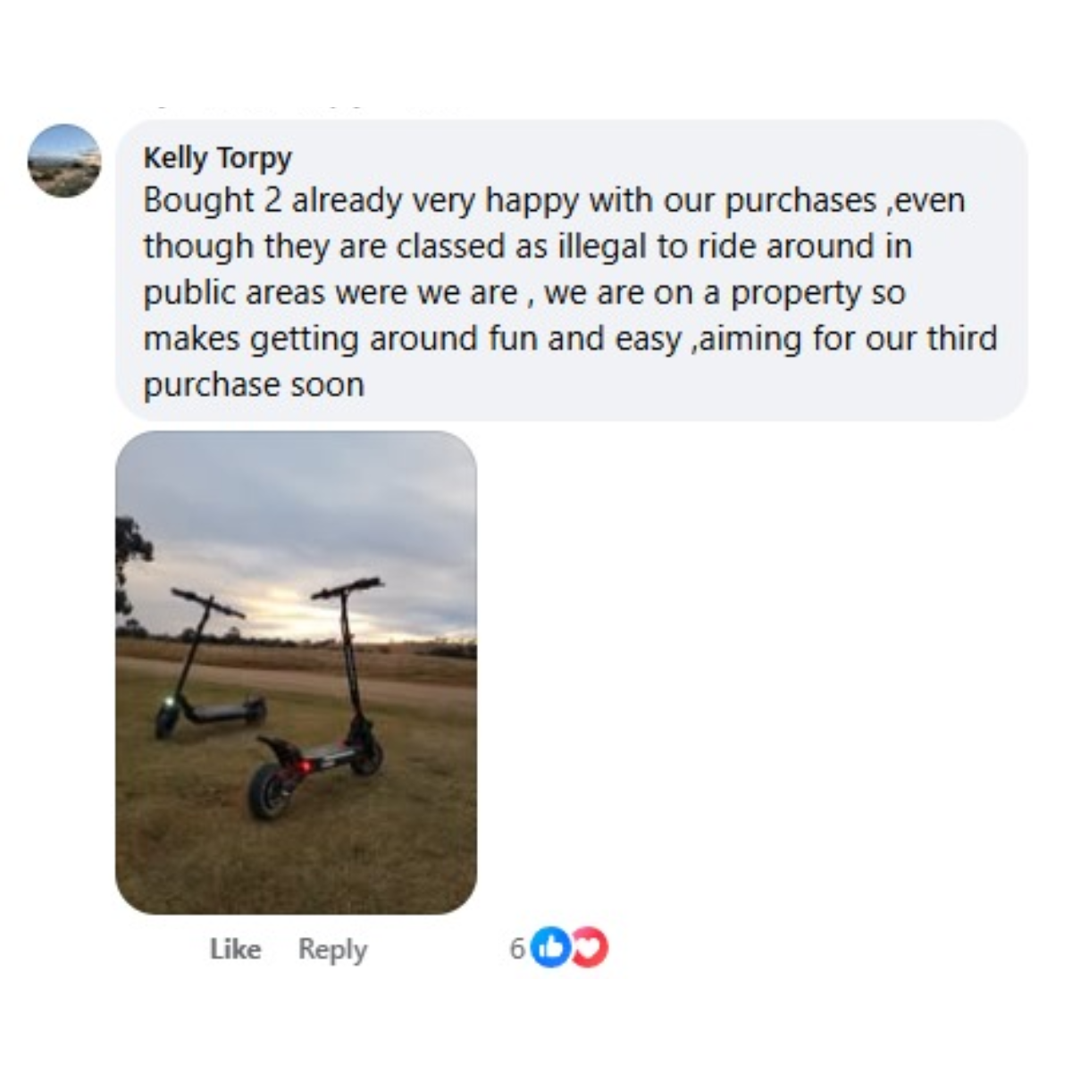Open the attached scooter photo
Viewport: 1072px width, 1072px height.
[x=296, y=672]
